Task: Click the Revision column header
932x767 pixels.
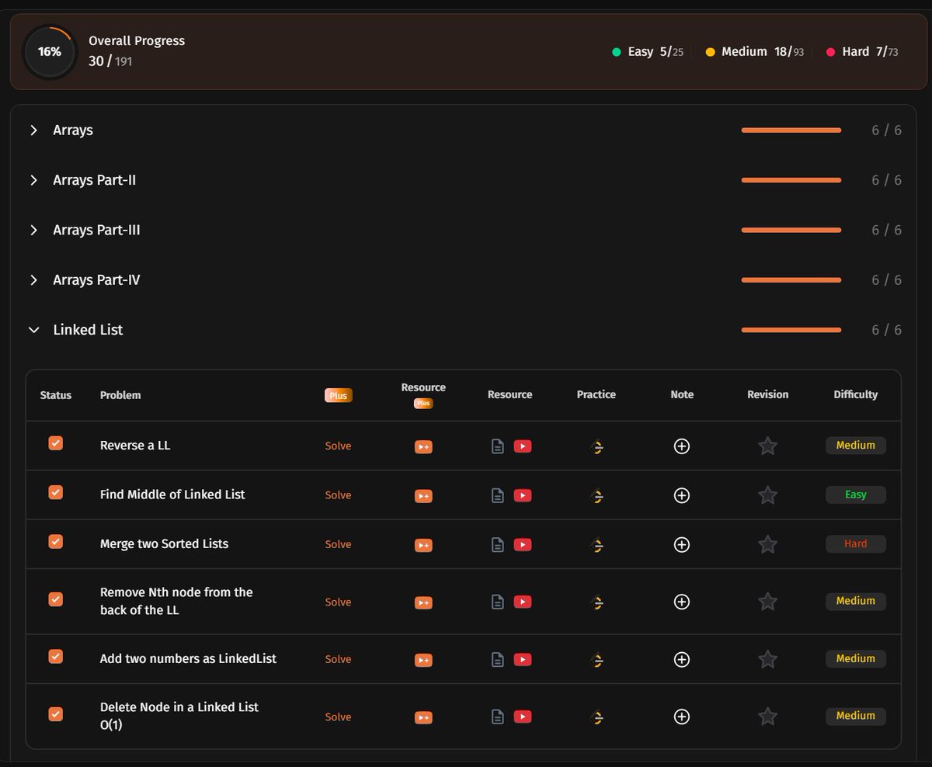Action: [767, 394]
